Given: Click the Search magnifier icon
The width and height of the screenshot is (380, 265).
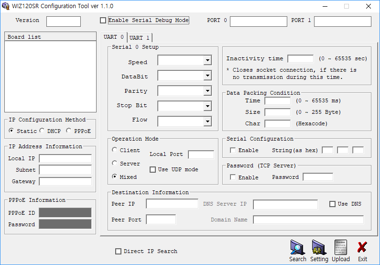Looking at the screenshot, I should (x=298, y=248).
